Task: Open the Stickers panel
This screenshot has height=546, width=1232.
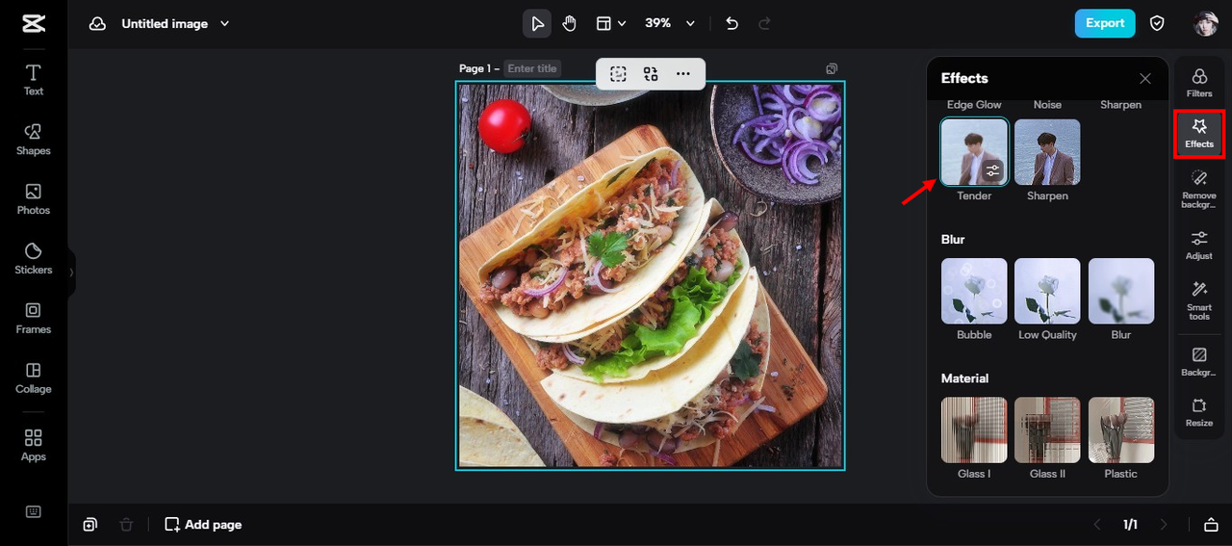Action: coord(34,259)
